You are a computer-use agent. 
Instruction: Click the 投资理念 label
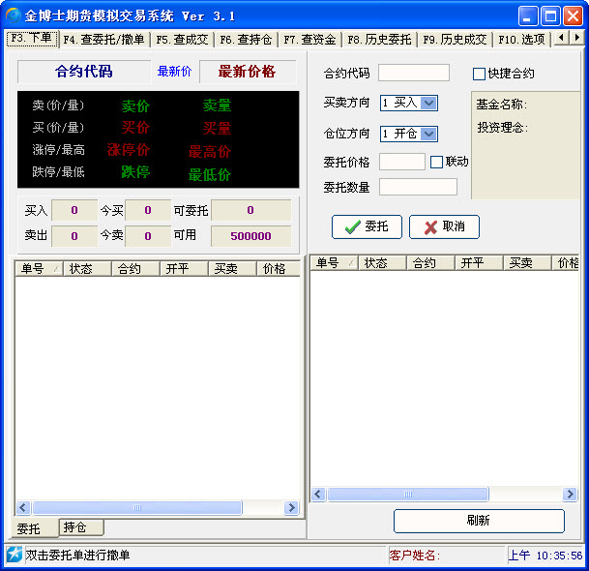tap(503, 128)
